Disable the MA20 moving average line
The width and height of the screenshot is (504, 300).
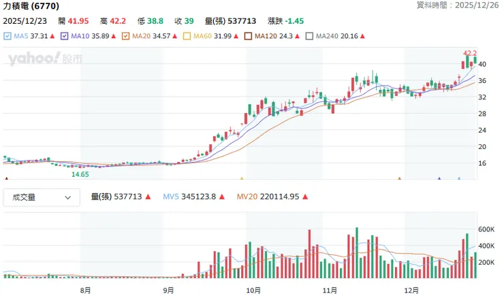(x=126, y=36)
